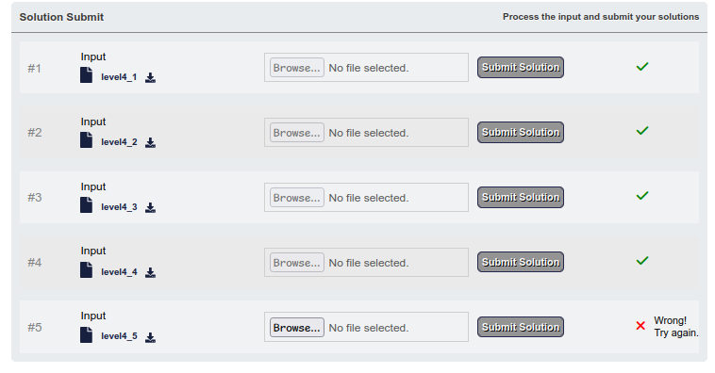Screen dimensions: 715x373
Task: Click the file icon beside level4_1
Action: click(x=86, y=75)
